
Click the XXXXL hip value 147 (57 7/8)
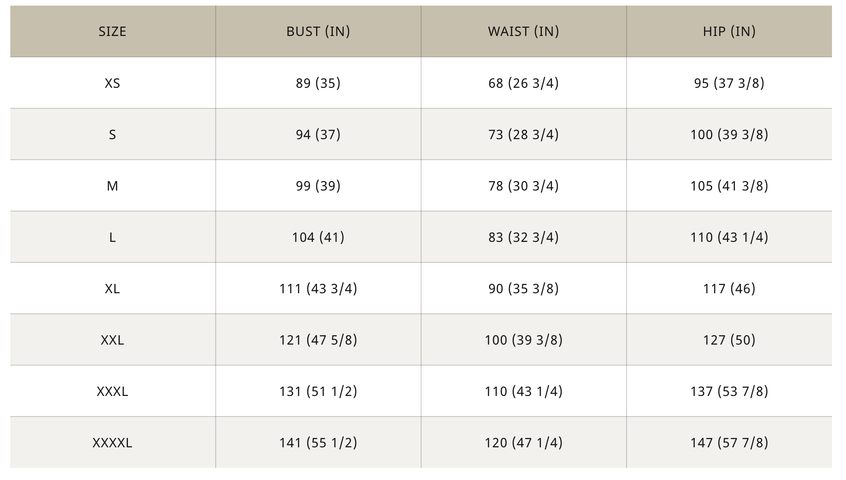729,443
